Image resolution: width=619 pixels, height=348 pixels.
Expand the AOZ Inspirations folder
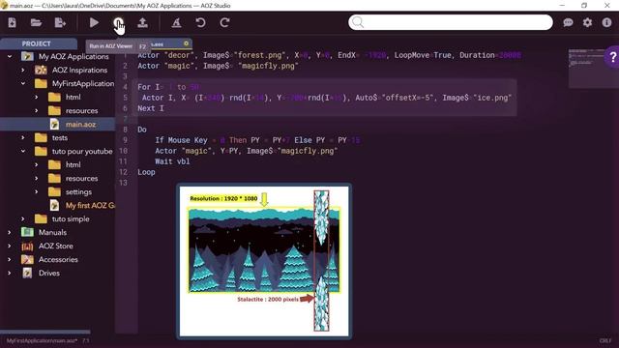coord(23,70)
